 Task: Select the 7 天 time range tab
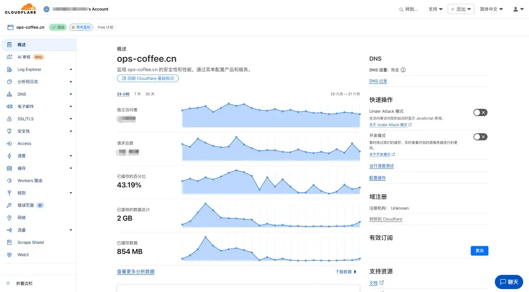pos(137,94)
